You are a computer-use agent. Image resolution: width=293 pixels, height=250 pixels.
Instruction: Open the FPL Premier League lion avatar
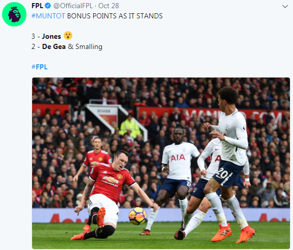tap(14, 14)
